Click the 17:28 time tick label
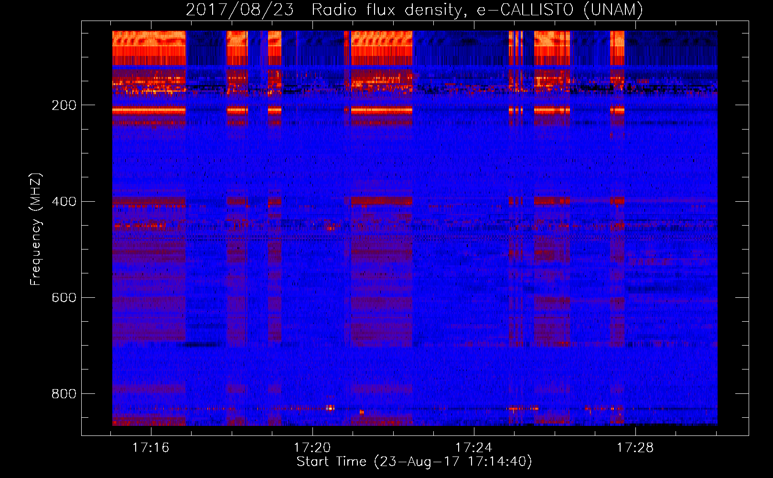773x478 pixels. [x=635, y=448]
